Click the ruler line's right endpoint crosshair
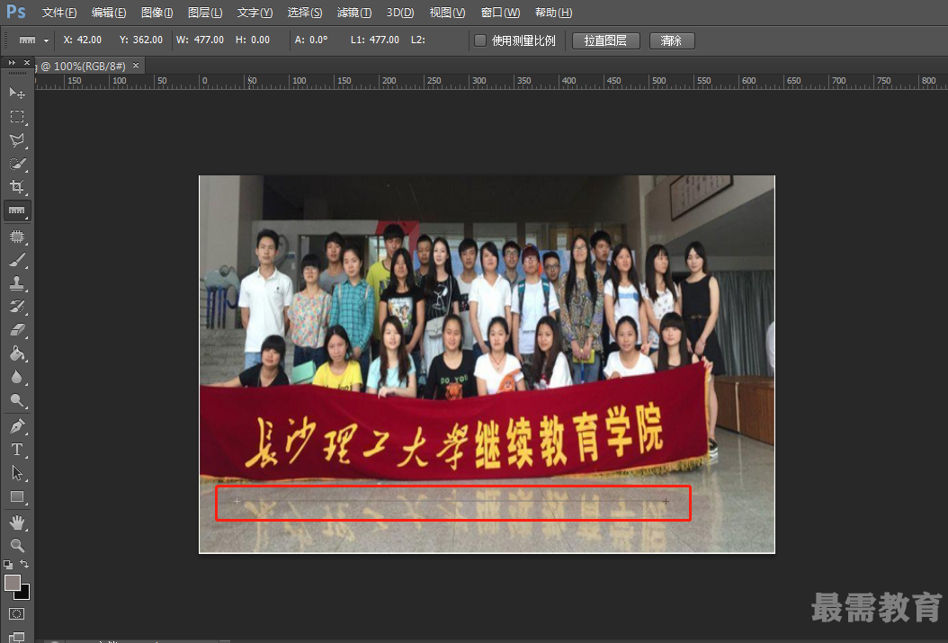Image resolution: width=948 pixels, height=643 pixels. [666, 501]
